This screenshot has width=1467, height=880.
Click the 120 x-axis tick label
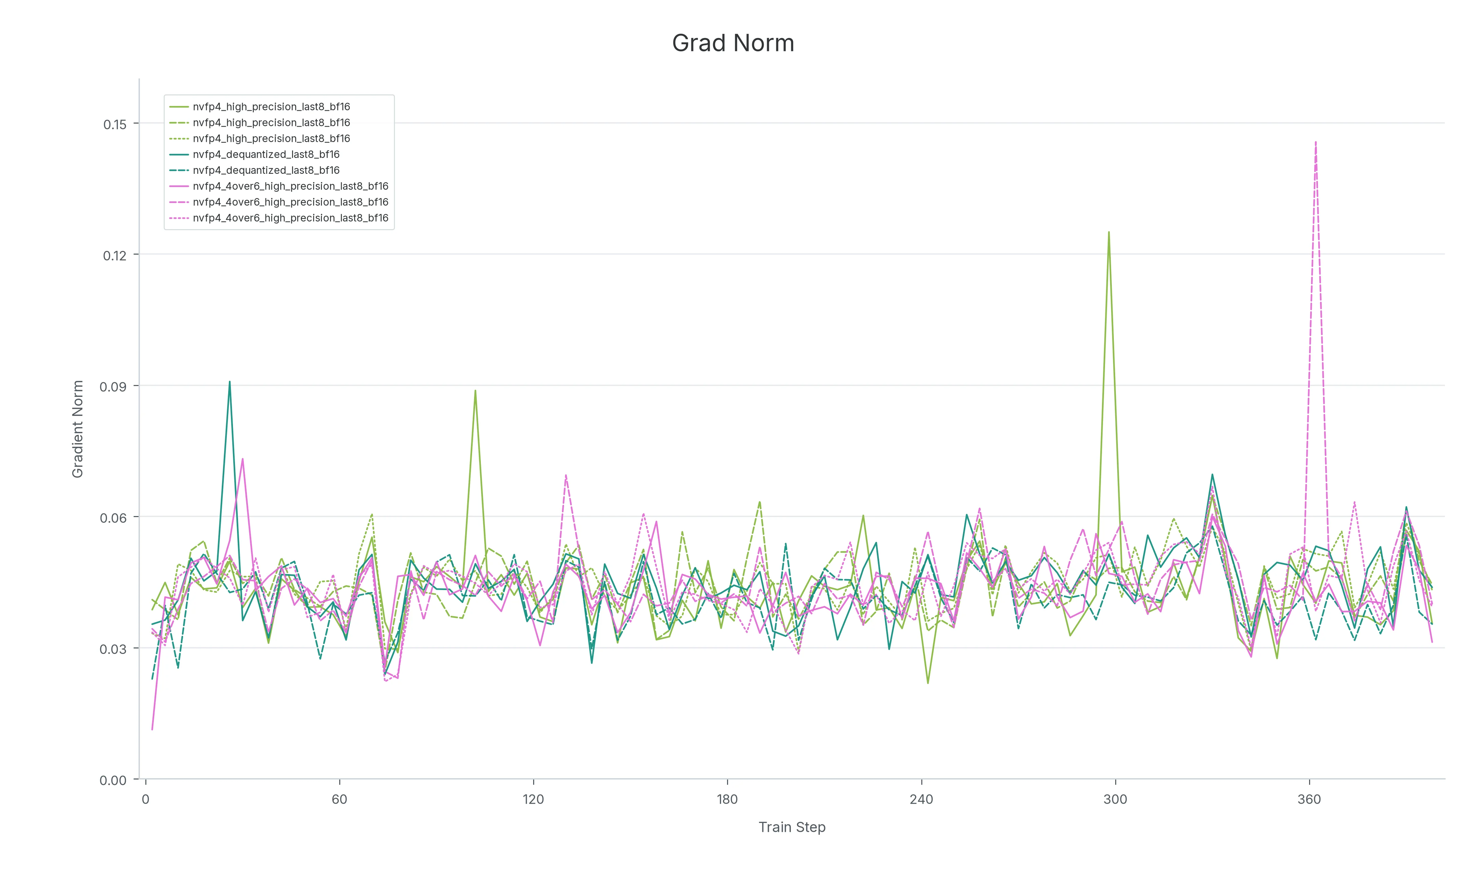pyautogui.click(x=533, y=799)
